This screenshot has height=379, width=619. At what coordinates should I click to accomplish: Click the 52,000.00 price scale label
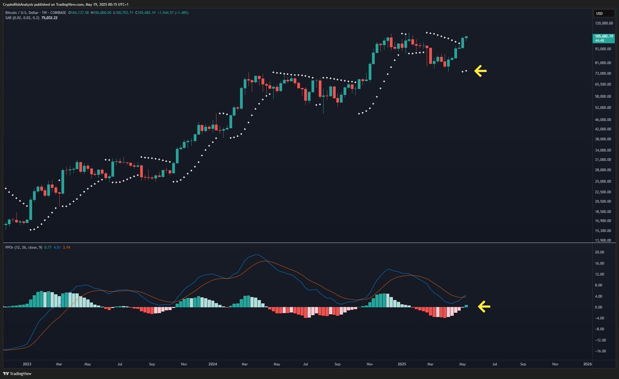tap(604, 107)
